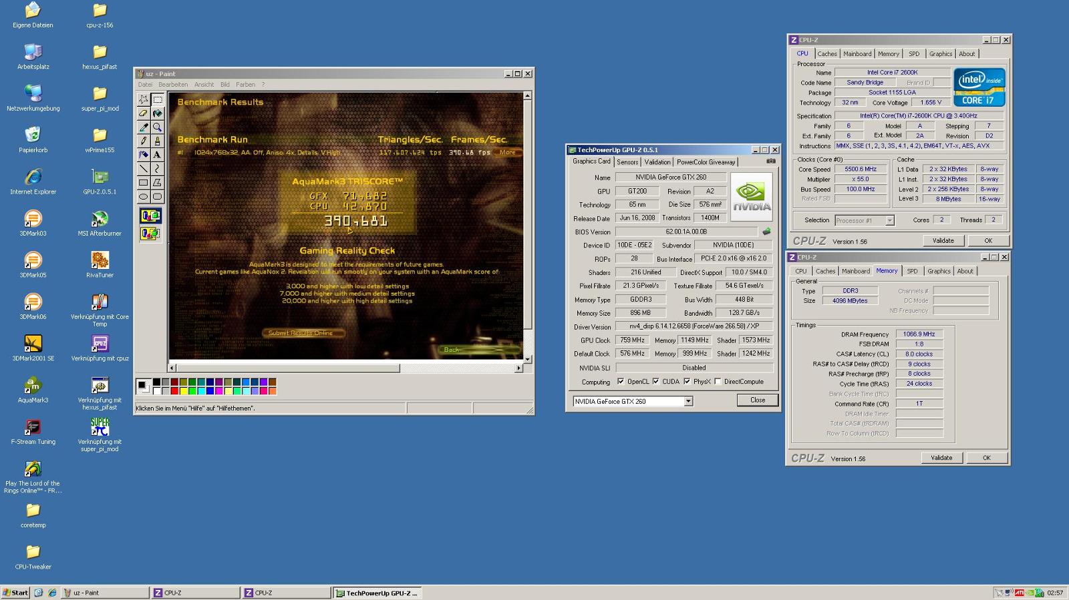Image resolution: width=1069 pixels, height=600 pixels.
Task: Click the Close button in GPU-Z
Action: (x=758, y=400)
